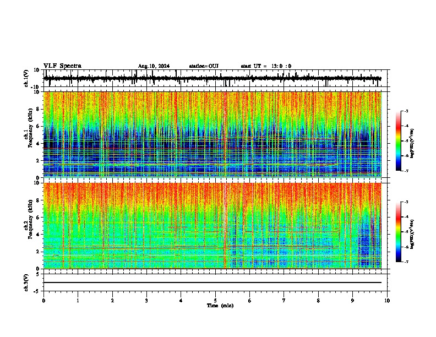Click the "-6" label on ch.2 color bar
Screen dimensions: 436x337
406,247
